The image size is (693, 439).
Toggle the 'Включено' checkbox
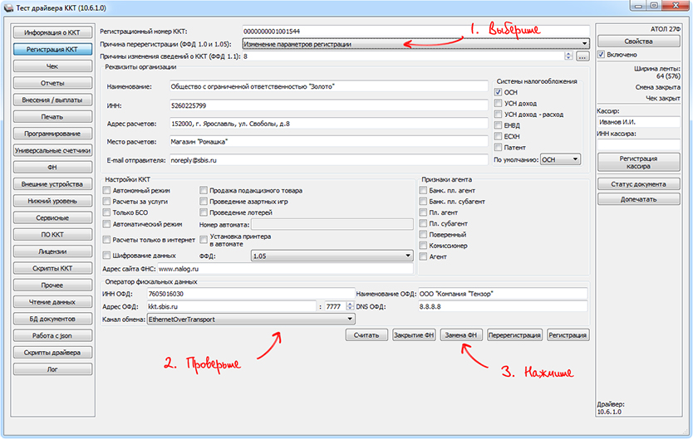[601, 55]
